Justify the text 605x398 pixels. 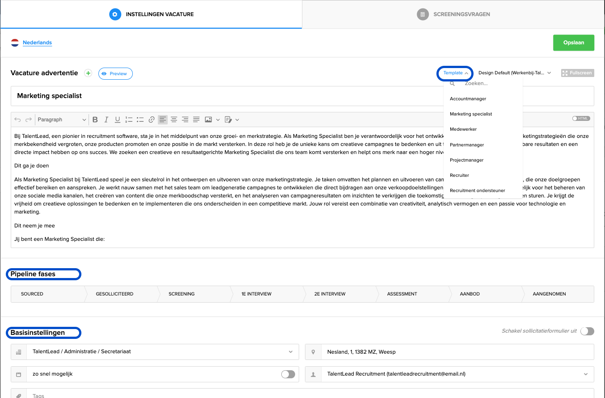(196, 120)
